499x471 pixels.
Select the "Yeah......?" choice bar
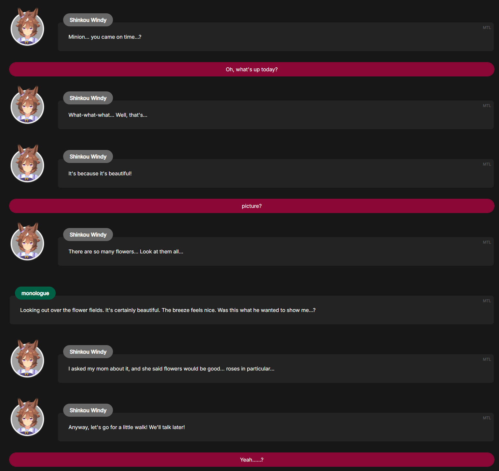(252, 460)
